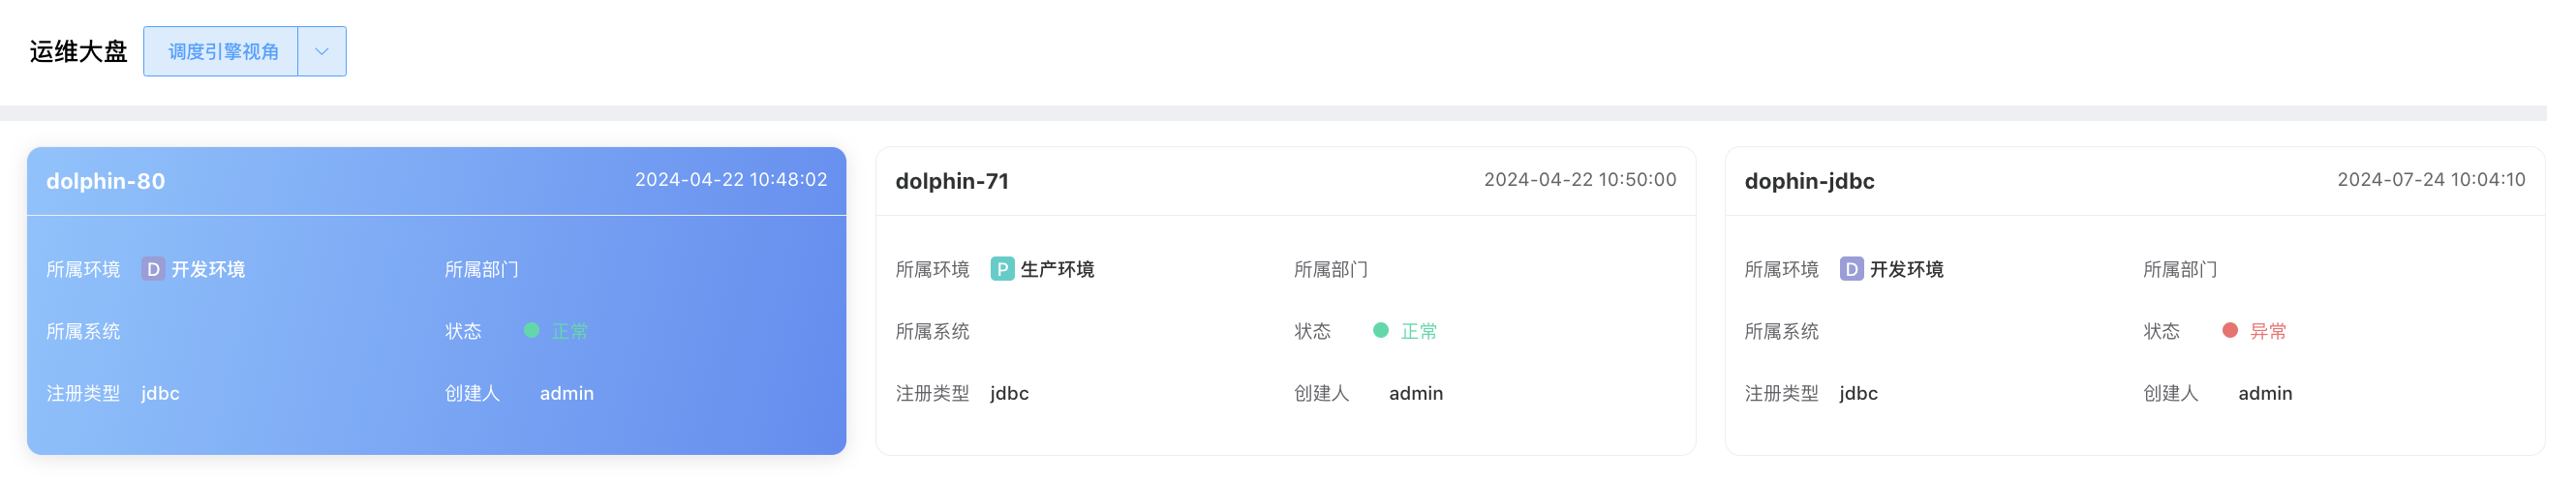The width and height of the screenshot is (2576, 482).
Task: Click the P production badge on dolphin-71
Action: coord(1002,269)
